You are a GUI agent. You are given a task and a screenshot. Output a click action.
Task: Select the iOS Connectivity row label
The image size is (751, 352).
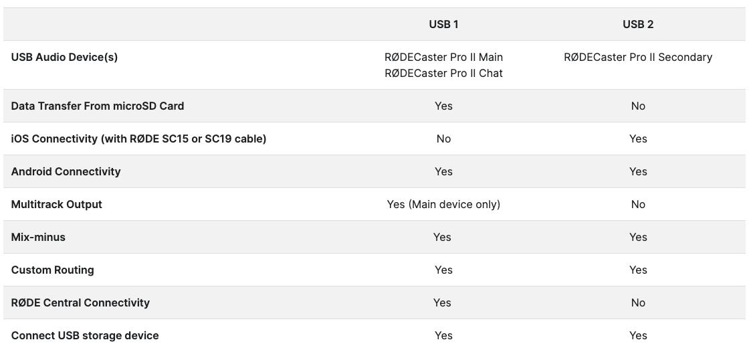tap(138, 139)
